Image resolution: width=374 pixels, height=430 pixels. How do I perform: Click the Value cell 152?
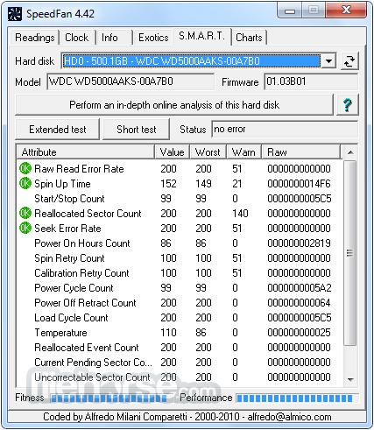pos(168,184)
